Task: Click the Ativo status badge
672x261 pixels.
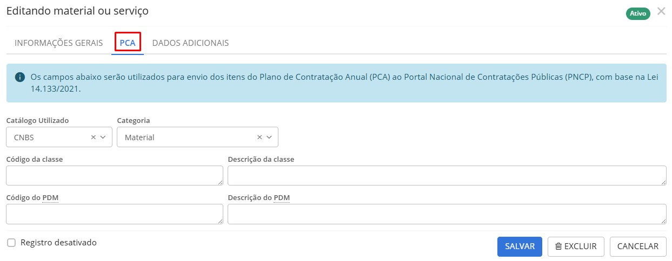Action: tap(638, 13)
